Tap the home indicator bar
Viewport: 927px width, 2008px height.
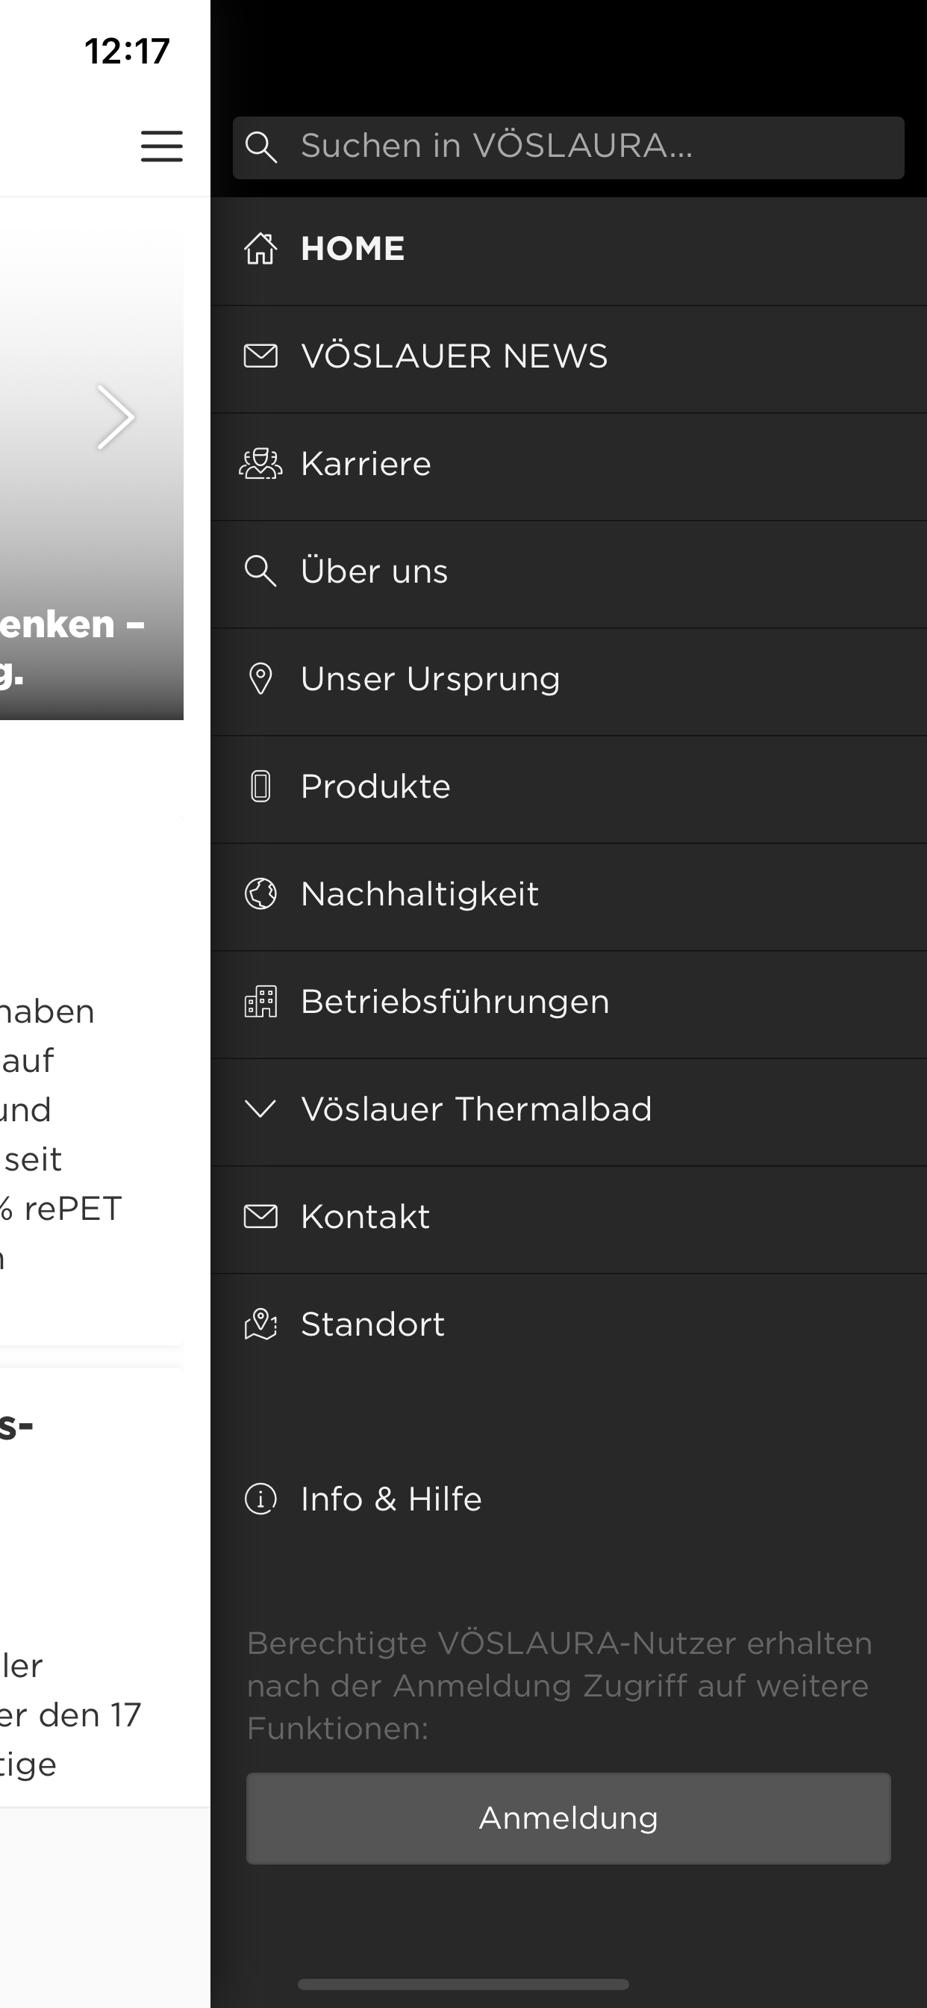463,1984
